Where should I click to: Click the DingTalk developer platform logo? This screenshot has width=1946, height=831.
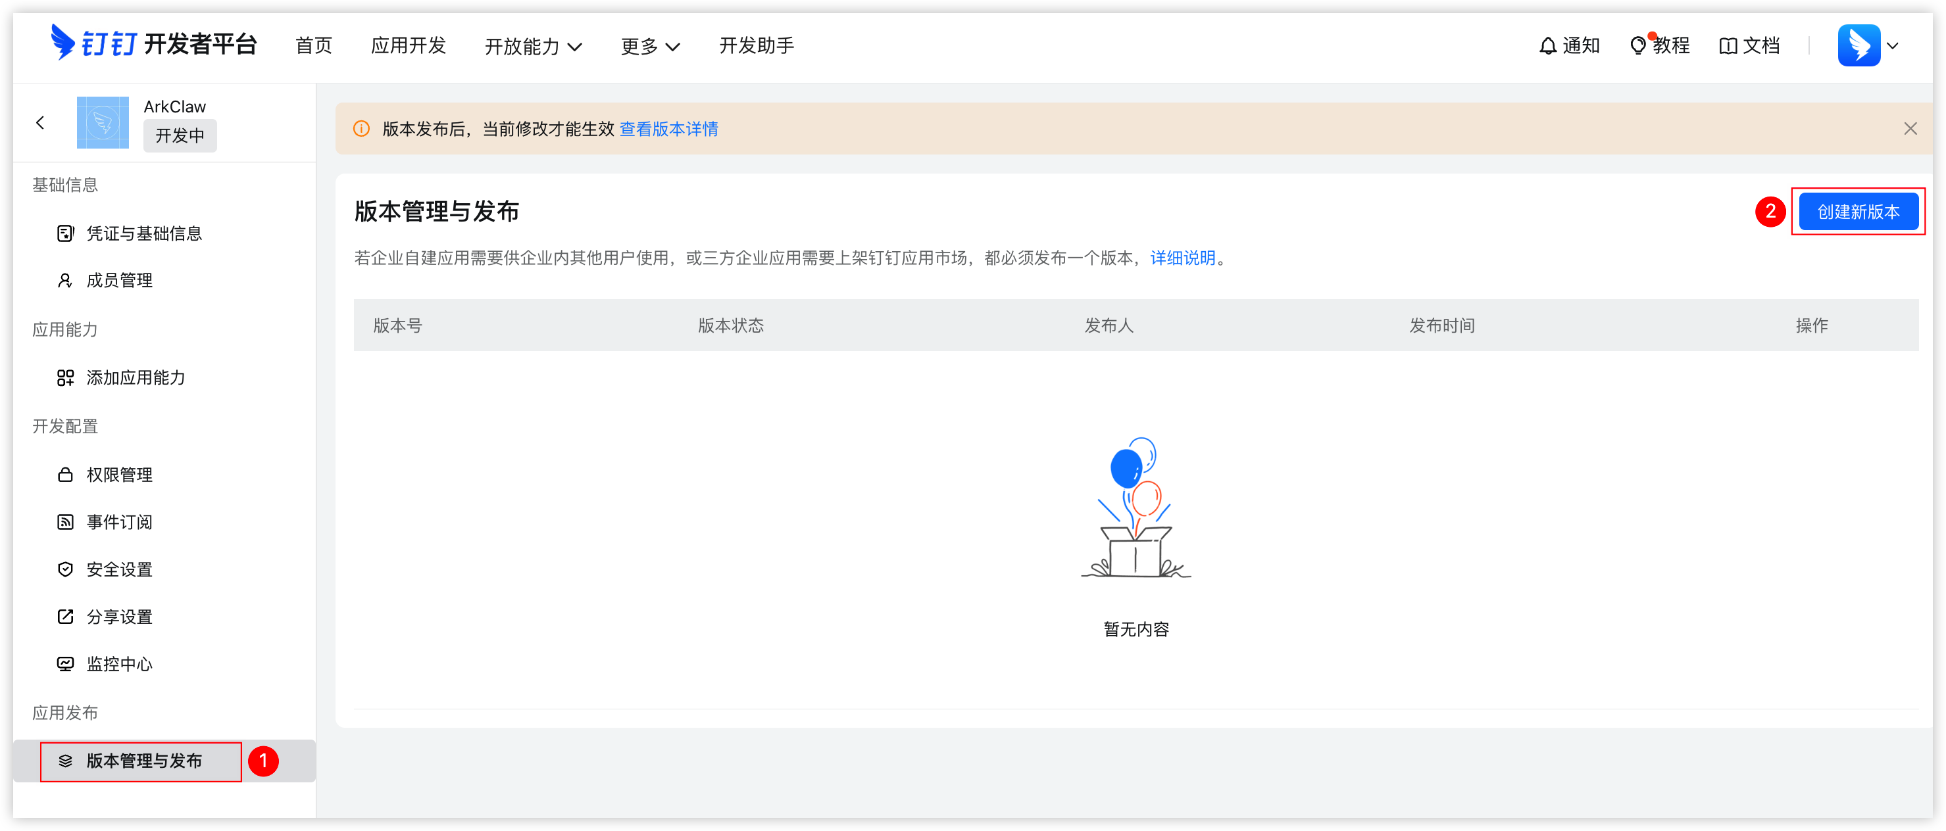[154, 44]
